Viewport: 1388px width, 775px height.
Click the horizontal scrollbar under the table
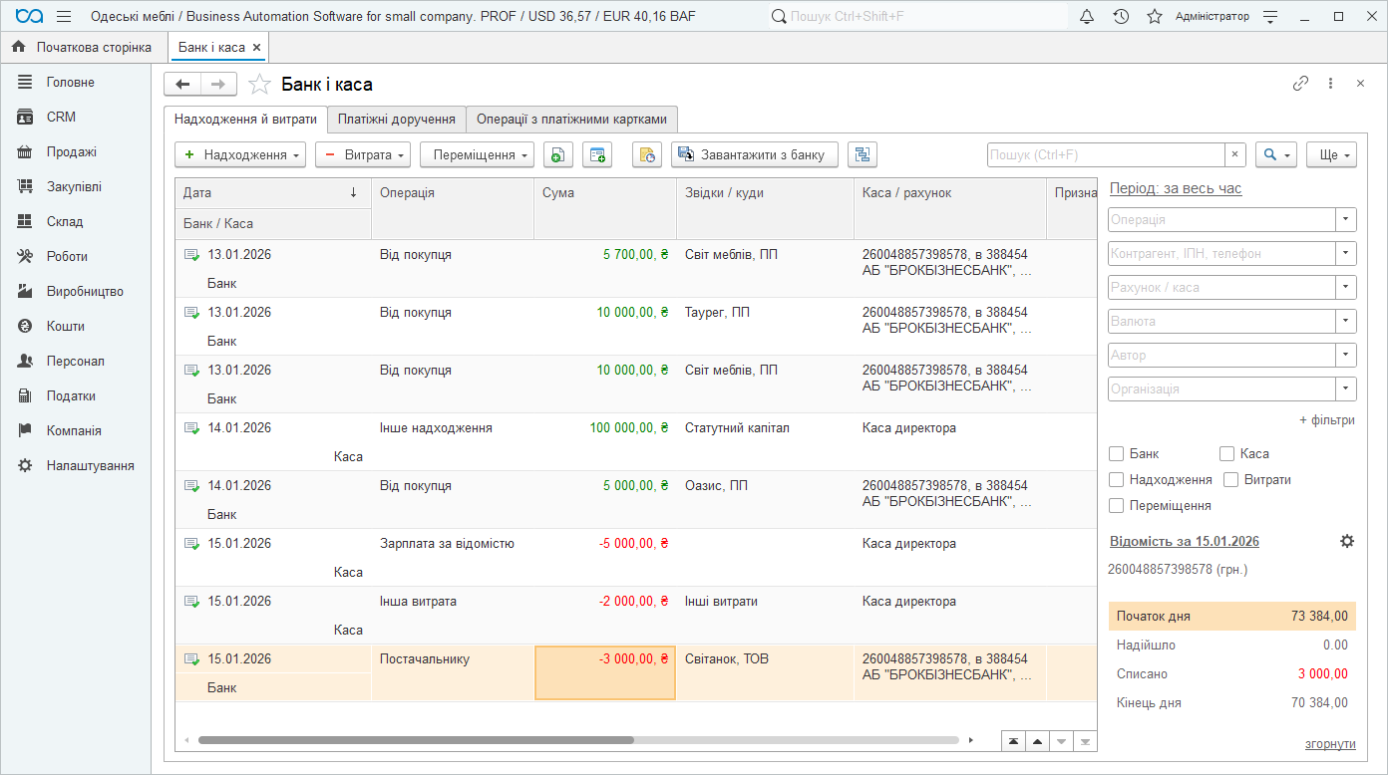coord(416,740)
